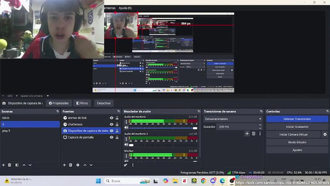
Task: Open the Ayuda (H) menu
Action: click(x=125, y=8)
